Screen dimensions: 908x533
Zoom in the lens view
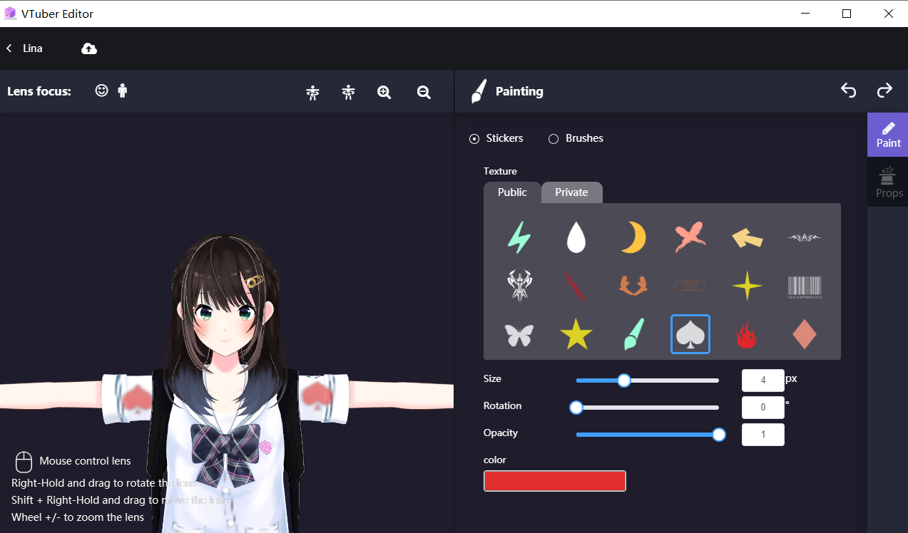384,91
